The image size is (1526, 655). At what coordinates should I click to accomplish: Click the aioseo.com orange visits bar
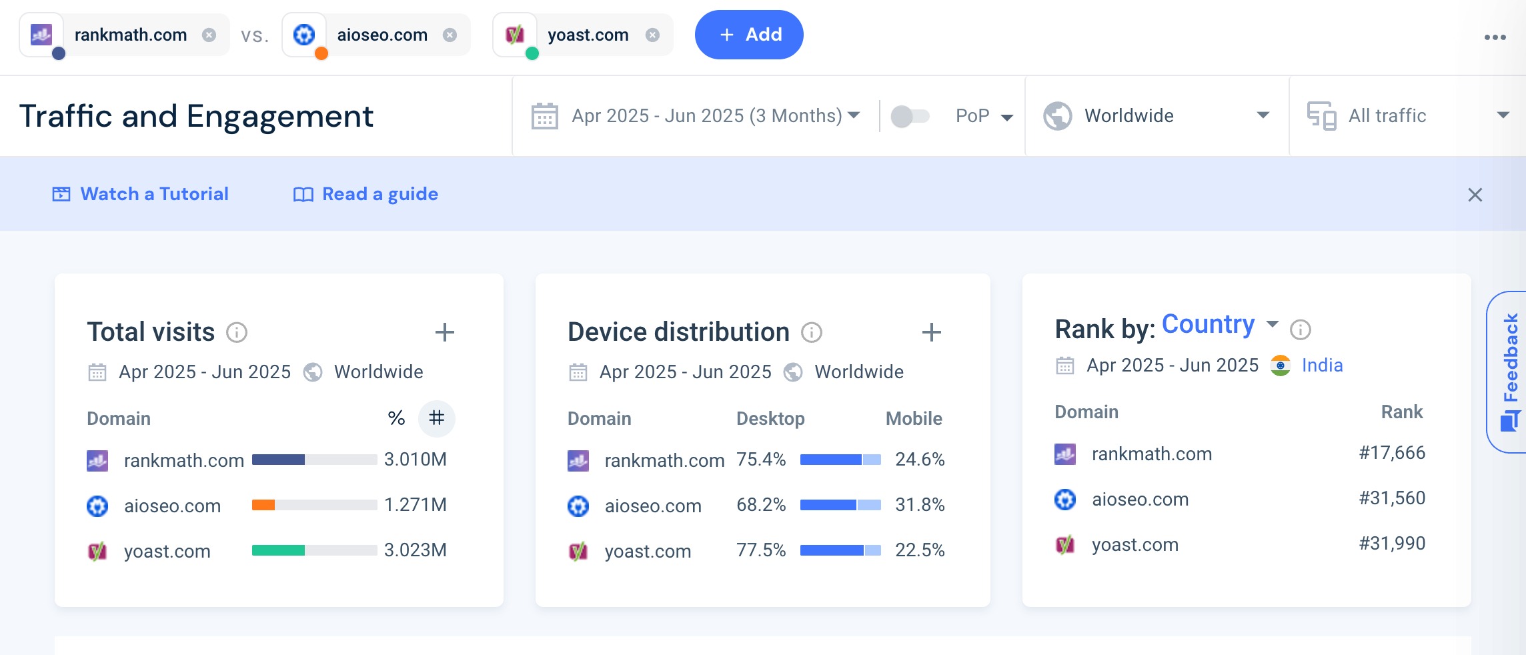coord(263,505)
